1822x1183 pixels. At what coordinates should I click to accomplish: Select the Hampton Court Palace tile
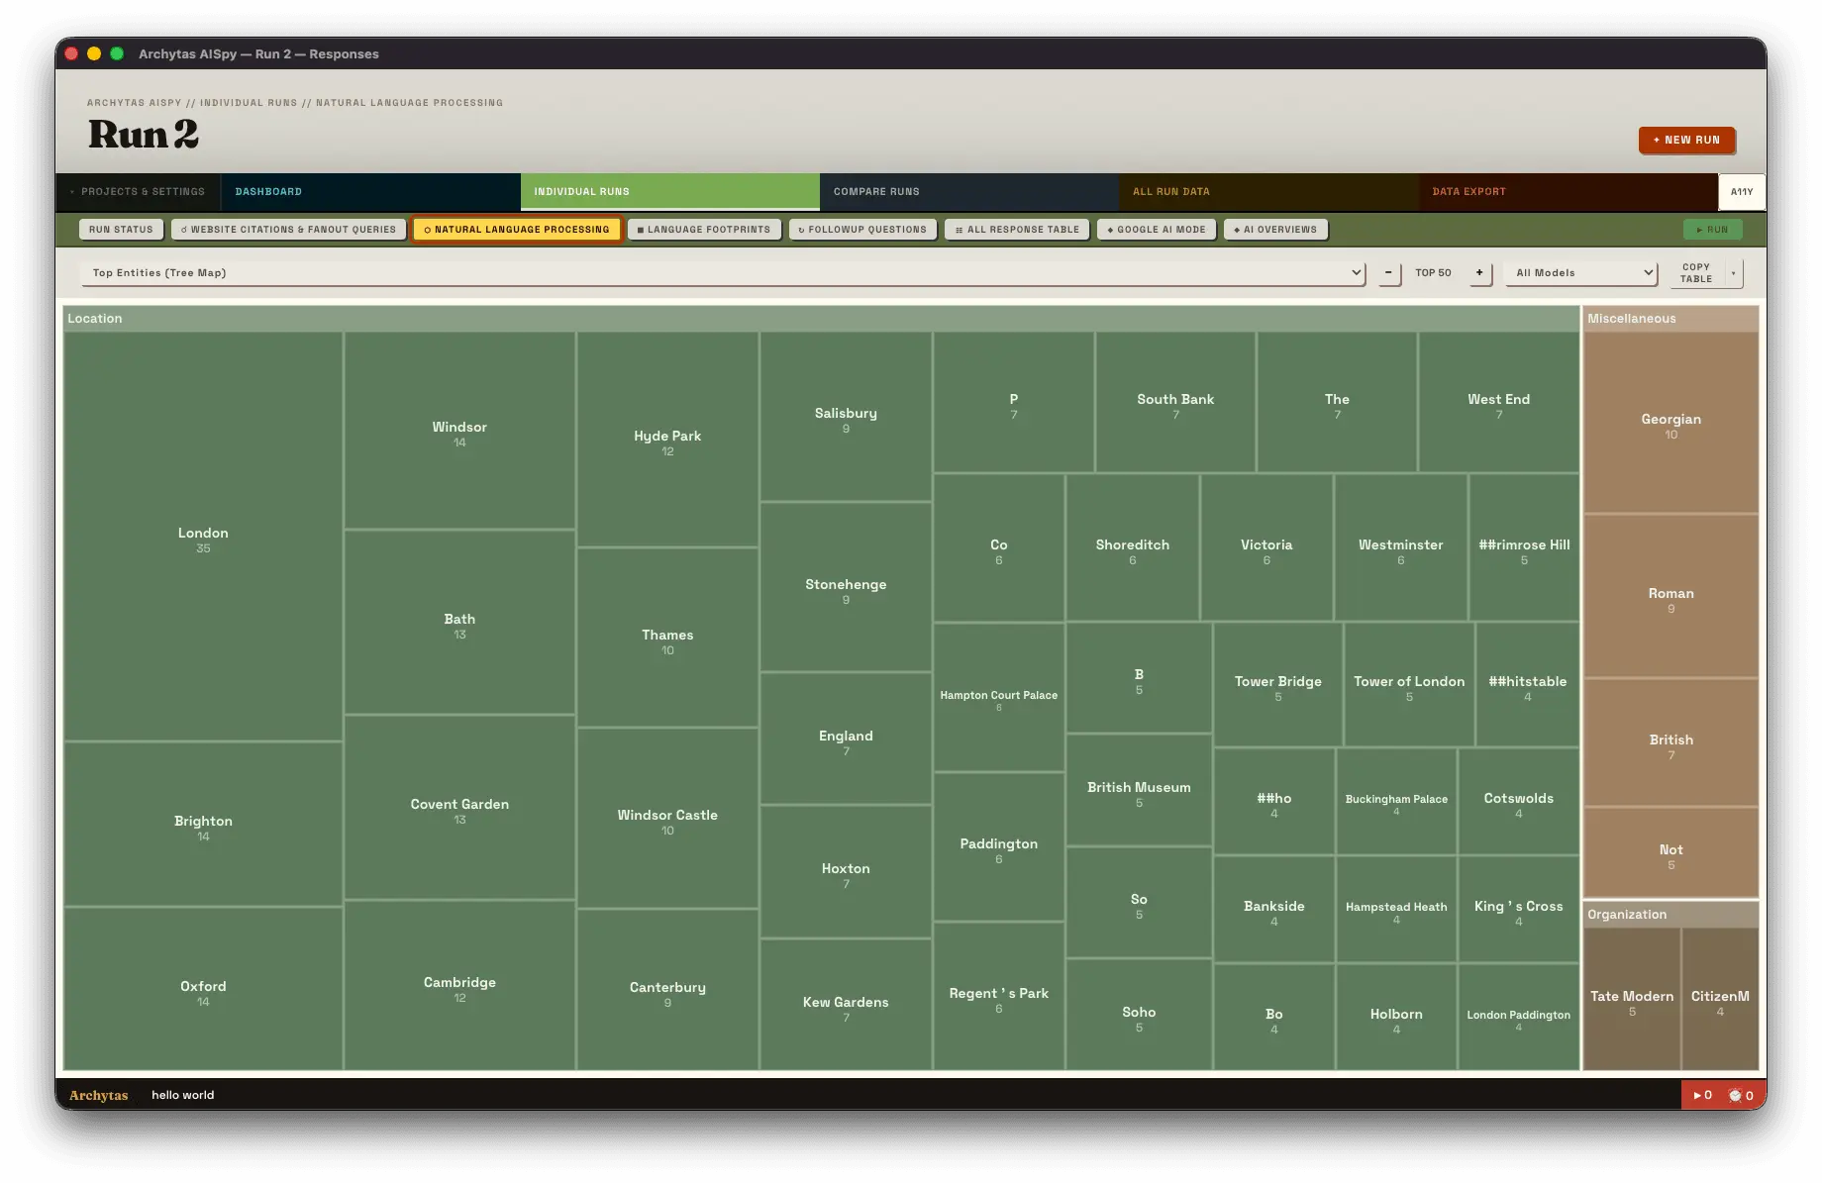(x=998, y=698)
